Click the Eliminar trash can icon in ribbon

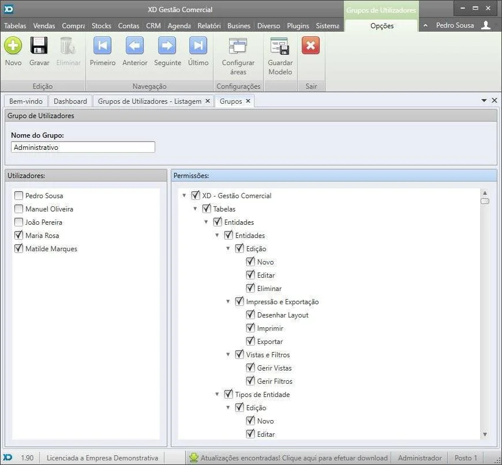coord(68,46)
